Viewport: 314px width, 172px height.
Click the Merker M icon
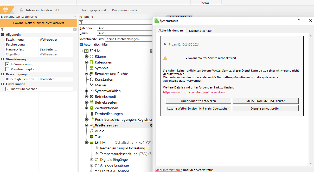tap(92, 85)
